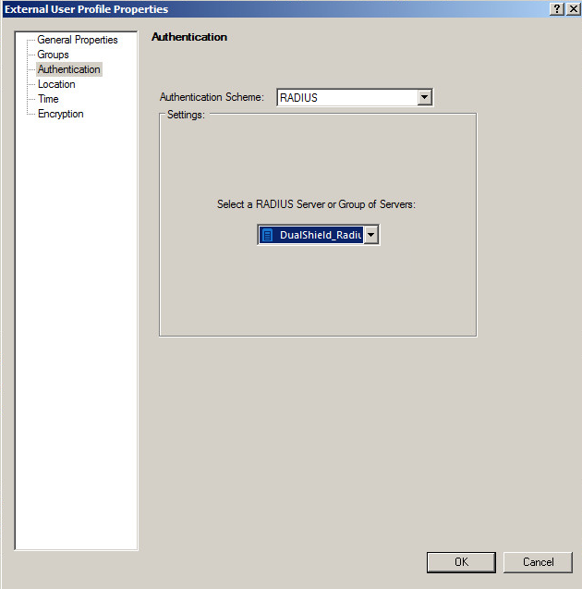Click the question mark help button
Screen dimensions: 582x589
click(x=557, y=8)
